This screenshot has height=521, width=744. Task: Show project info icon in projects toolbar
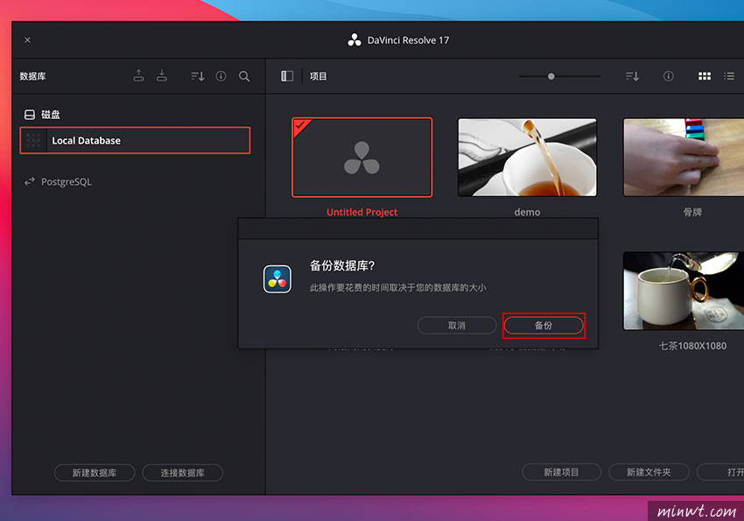point(668,76)
